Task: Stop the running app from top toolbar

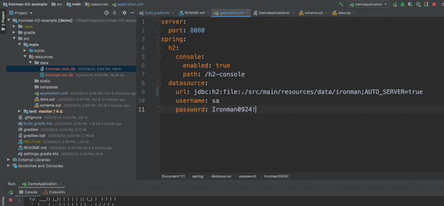Action: [434, 4]
